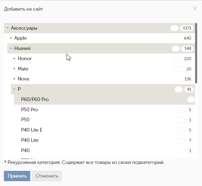The height and width of the screenshot is (186, 202).
Task: Toggle the Аксессуары category switch
Action: [174, 28]
